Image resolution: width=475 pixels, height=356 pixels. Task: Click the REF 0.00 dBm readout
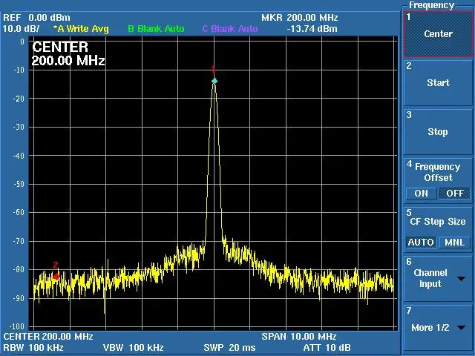pos(36,18)
